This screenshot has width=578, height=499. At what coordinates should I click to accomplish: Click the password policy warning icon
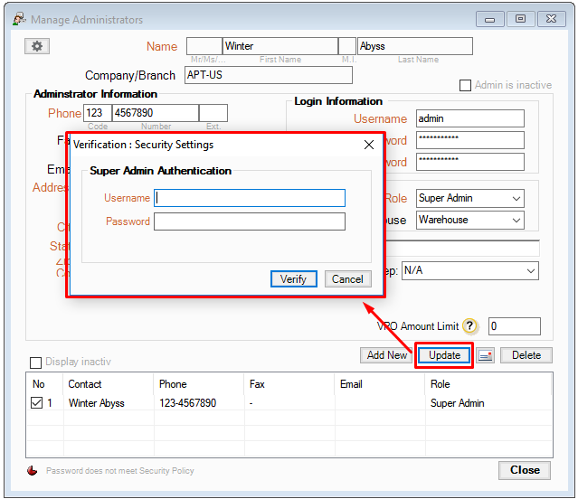point(33,470)
